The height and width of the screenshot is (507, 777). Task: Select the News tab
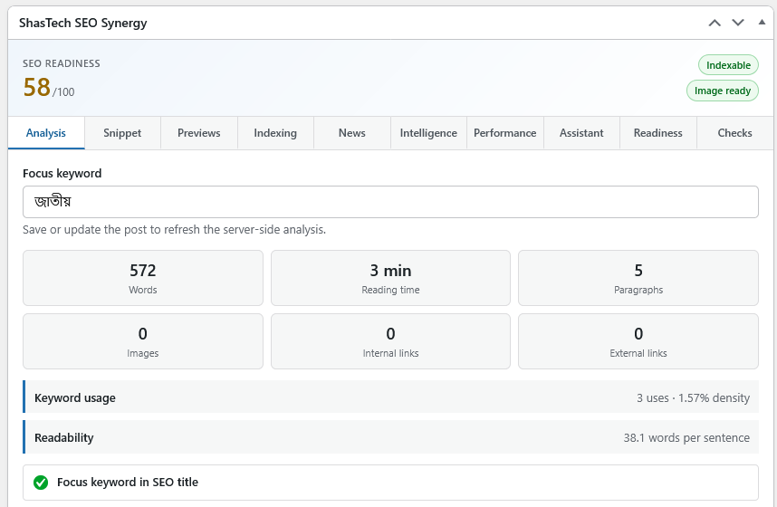(x=352, y=133)
